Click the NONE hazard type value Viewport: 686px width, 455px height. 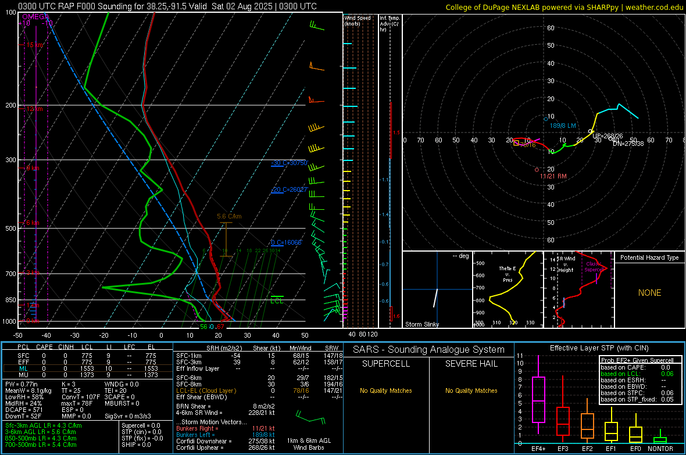coord(650,293)
